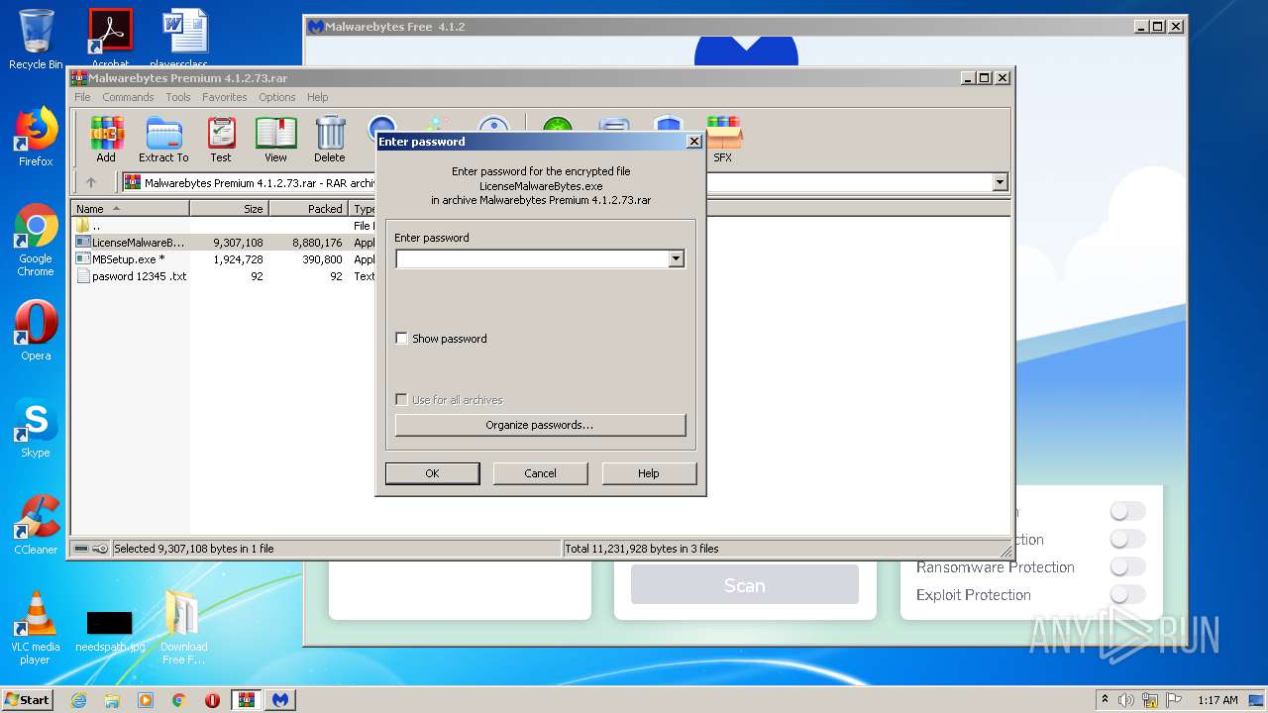This screenshot has height=713, width=1268.
Task: Switch to Malwarebytes via taskbar icon
Action: pyautogui.click(x=280, y=699)
